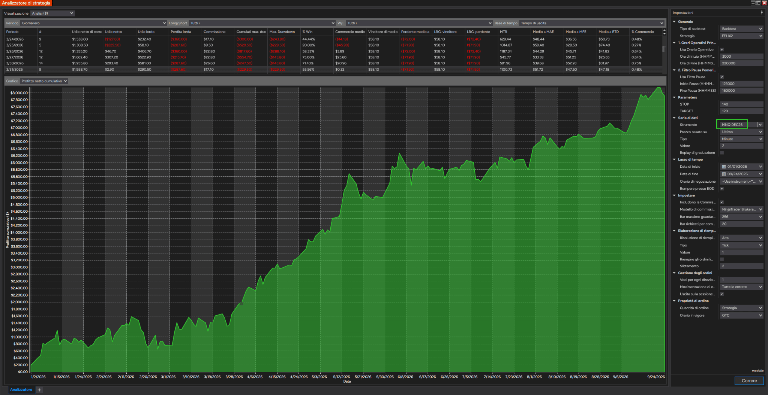Switch to the Analizzatore tab

21,390
